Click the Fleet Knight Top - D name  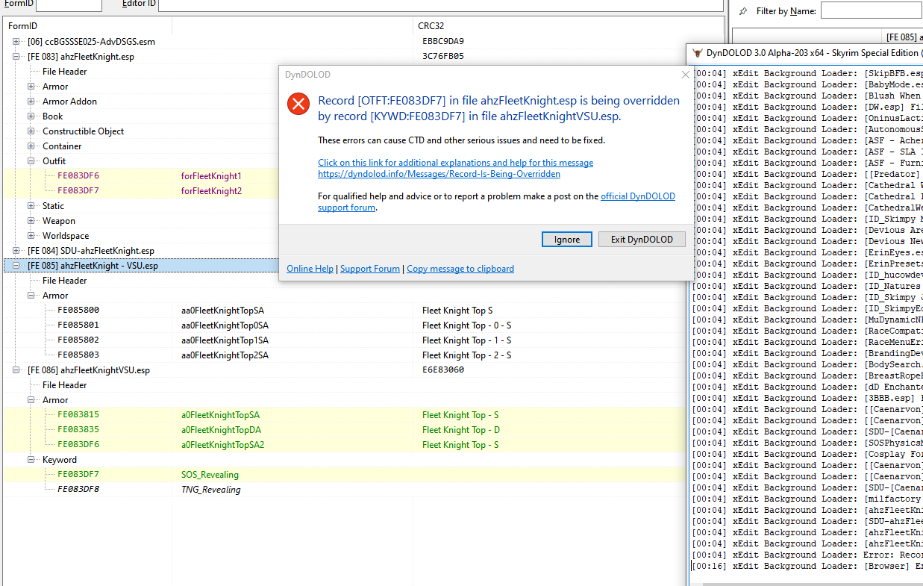[461, 430]
